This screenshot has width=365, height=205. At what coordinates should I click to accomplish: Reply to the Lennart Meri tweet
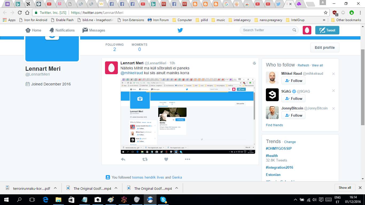click(x=123, y=159)
